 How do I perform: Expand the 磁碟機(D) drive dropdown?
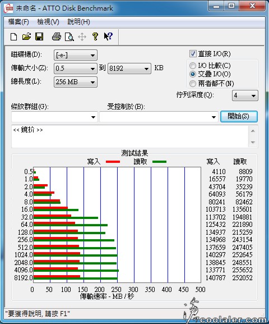(76, 55)
